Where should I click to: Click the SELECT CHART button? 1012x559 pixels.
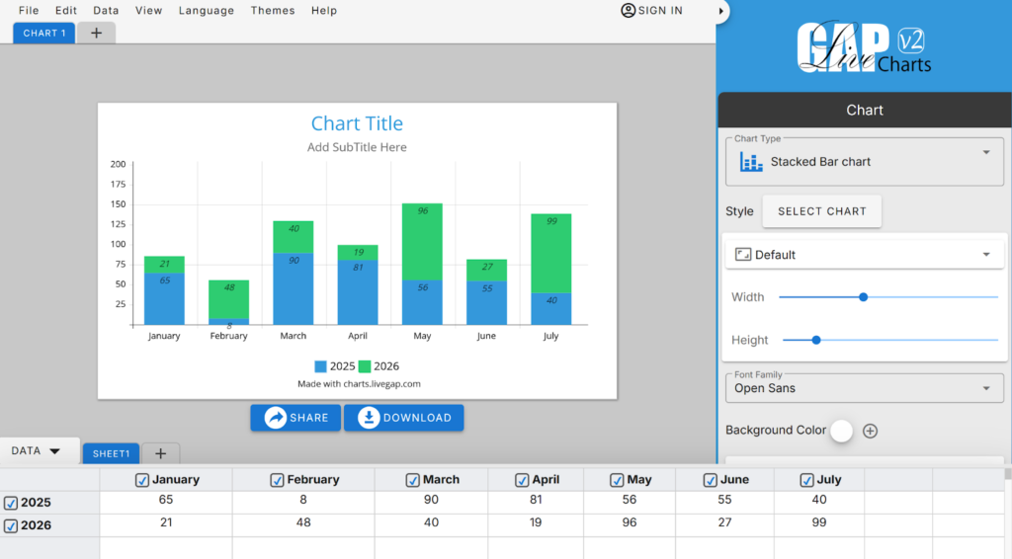(x=821, y=211)
